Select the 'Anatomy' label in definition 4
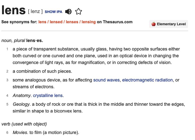This screenshot has height=140, width=195. pos(22,95)
